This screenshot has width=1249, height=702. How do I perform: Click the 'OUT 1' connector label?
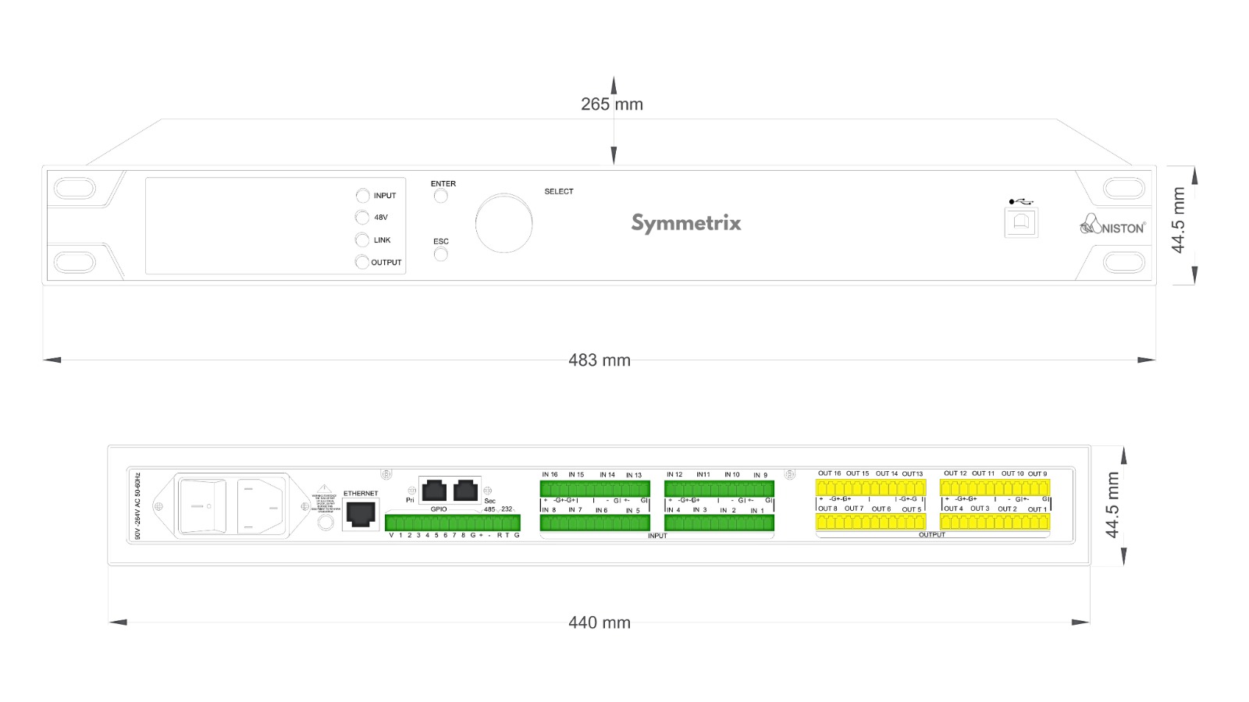click(1037, 509)
